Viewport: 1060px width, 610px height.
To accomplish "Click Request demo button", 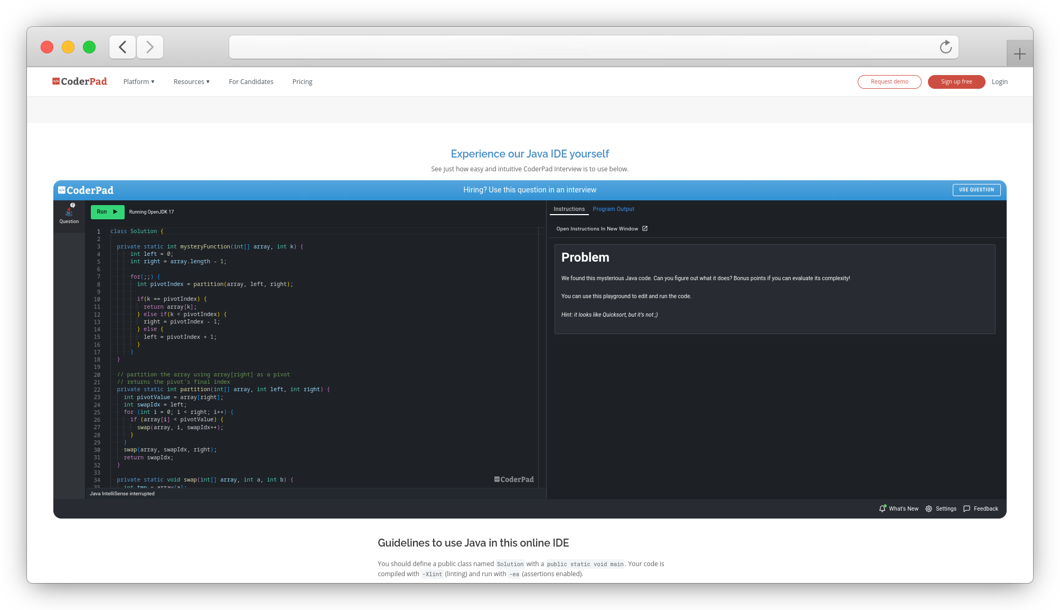I will point(889,81).
